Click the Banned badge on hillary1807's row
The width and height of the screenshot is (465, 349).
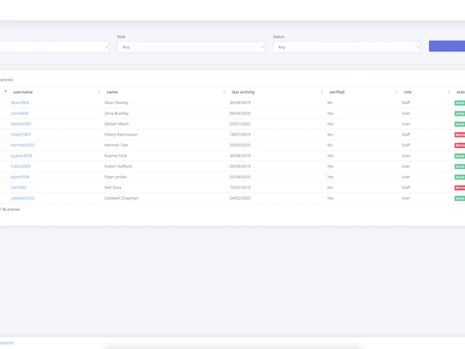click(460, 134)
